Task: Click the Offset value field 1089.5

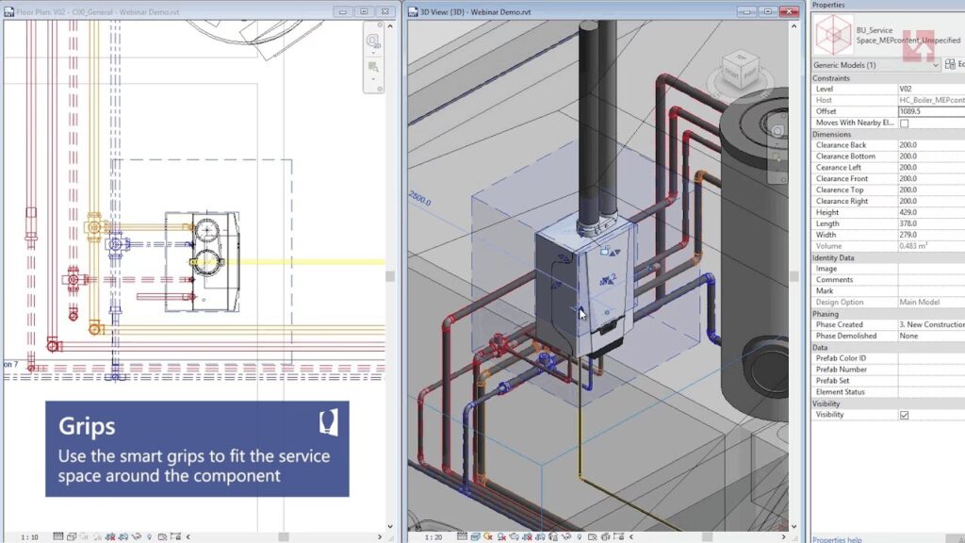Action: click(x=930, y=111)
